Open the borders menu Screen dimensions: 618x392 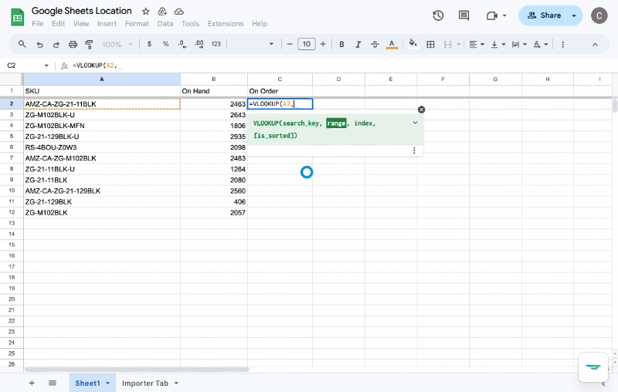pyautogui.click(x=430, y=45)
